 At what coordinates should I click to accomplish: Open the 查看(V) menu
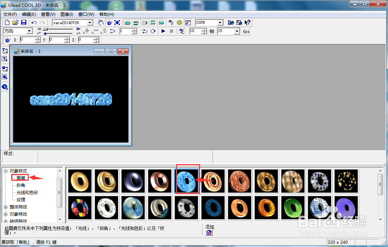point(48,14)
